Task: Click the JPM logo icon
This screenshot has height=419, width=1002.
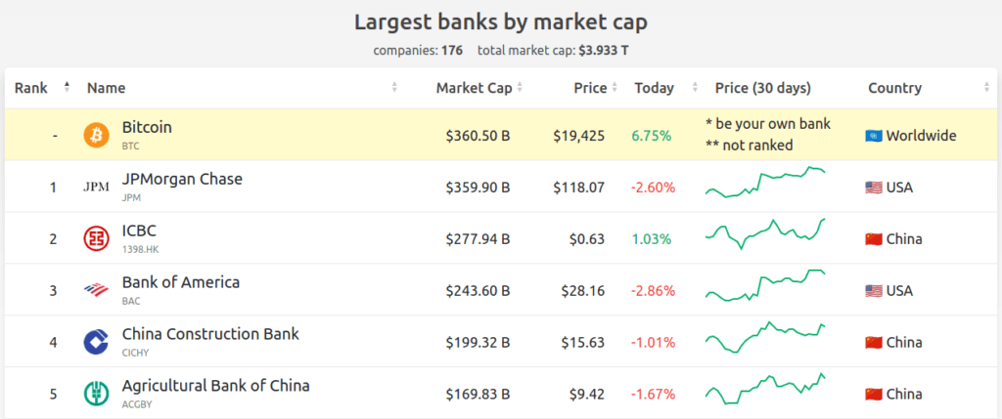Action: click(97, 187)
